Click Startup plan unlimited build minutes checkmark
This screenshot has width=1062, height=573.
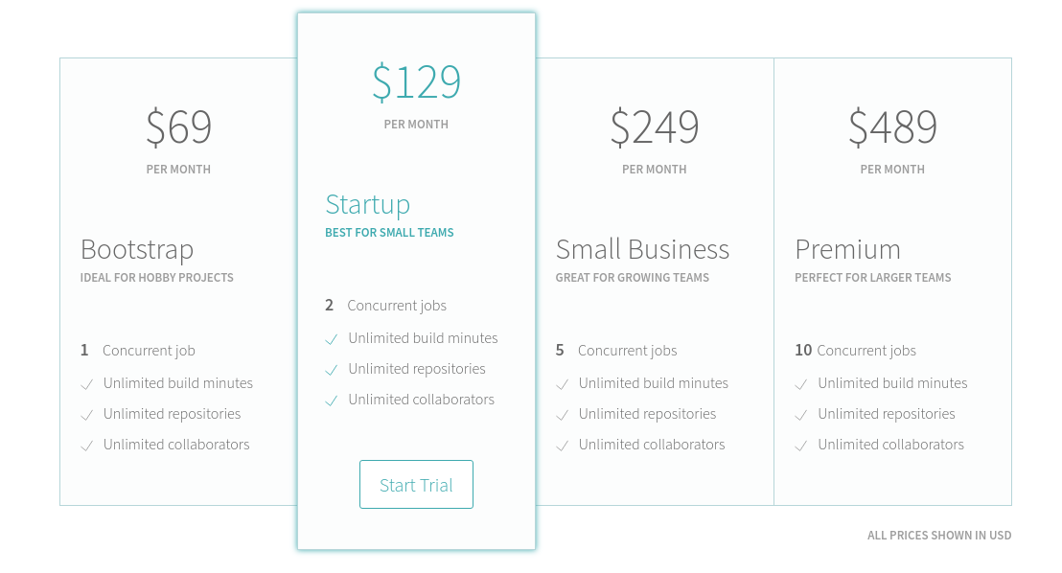332,339
